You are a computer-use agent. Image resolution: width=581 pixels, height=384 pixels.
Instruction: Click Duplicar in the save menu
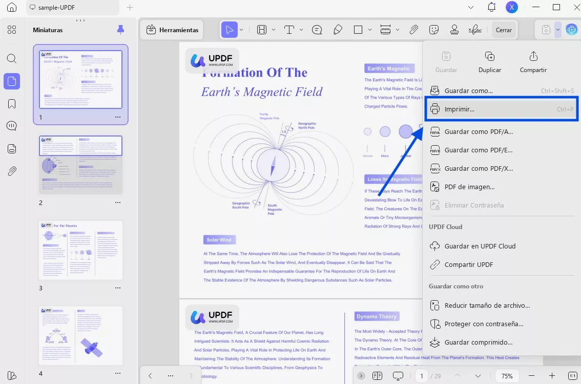coord(489,62)
